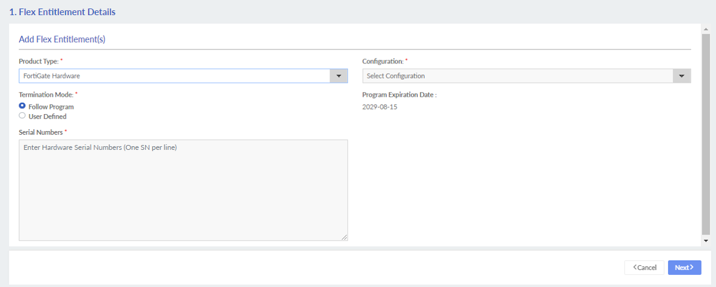Click the Add Flex Entitlement(s) section title
Viewport: 716px width, 287px height.
[62, 39]
